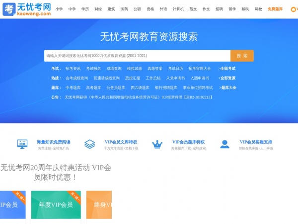Select the green 年度VIP会员 card
298x224 pixels.
[56, 205]
